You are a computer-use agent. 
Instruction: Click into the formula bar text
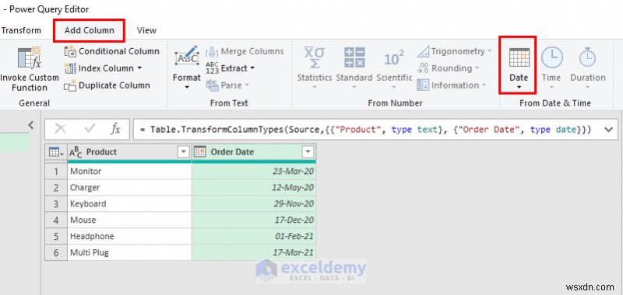(x=365, y=130)
